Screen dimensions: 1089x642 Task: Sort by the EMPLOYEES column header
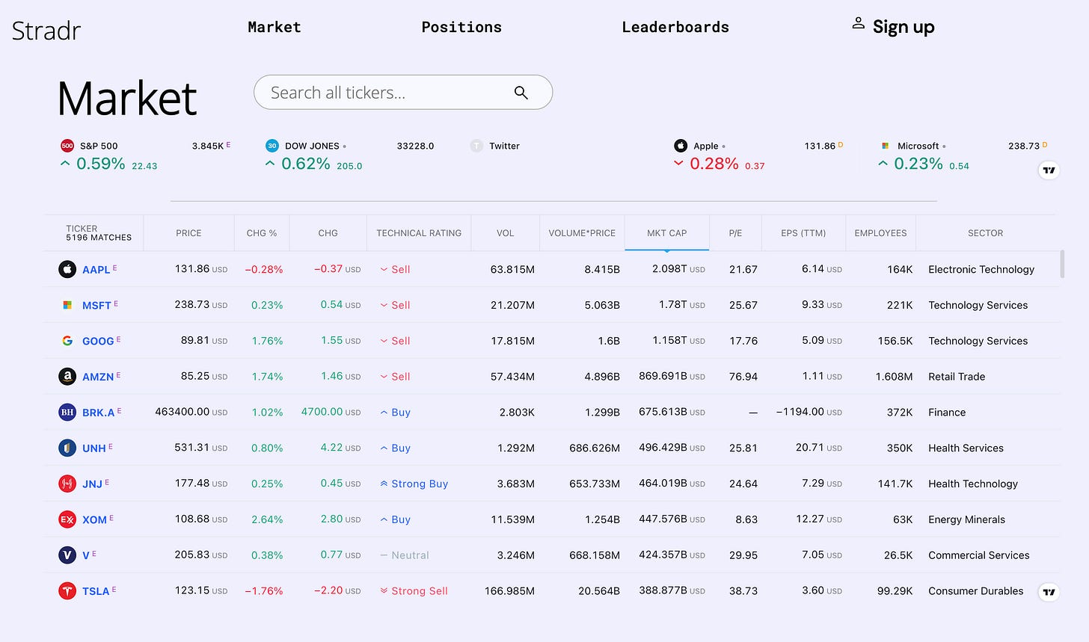pyautogui.click(x=880, y=233)
